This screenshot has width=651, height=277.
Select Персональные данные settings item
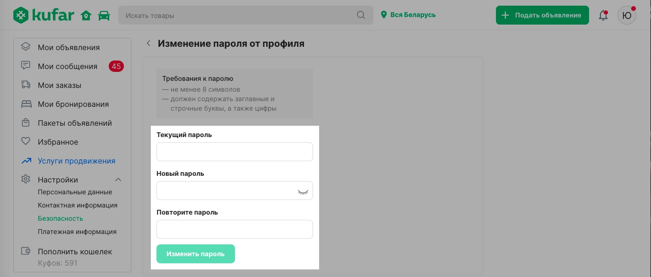click(x=75, y=192)
